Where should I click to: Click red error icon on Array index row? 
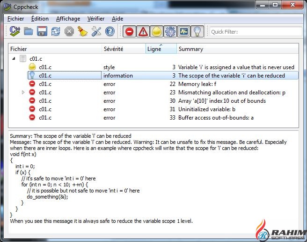pos(32,100)
